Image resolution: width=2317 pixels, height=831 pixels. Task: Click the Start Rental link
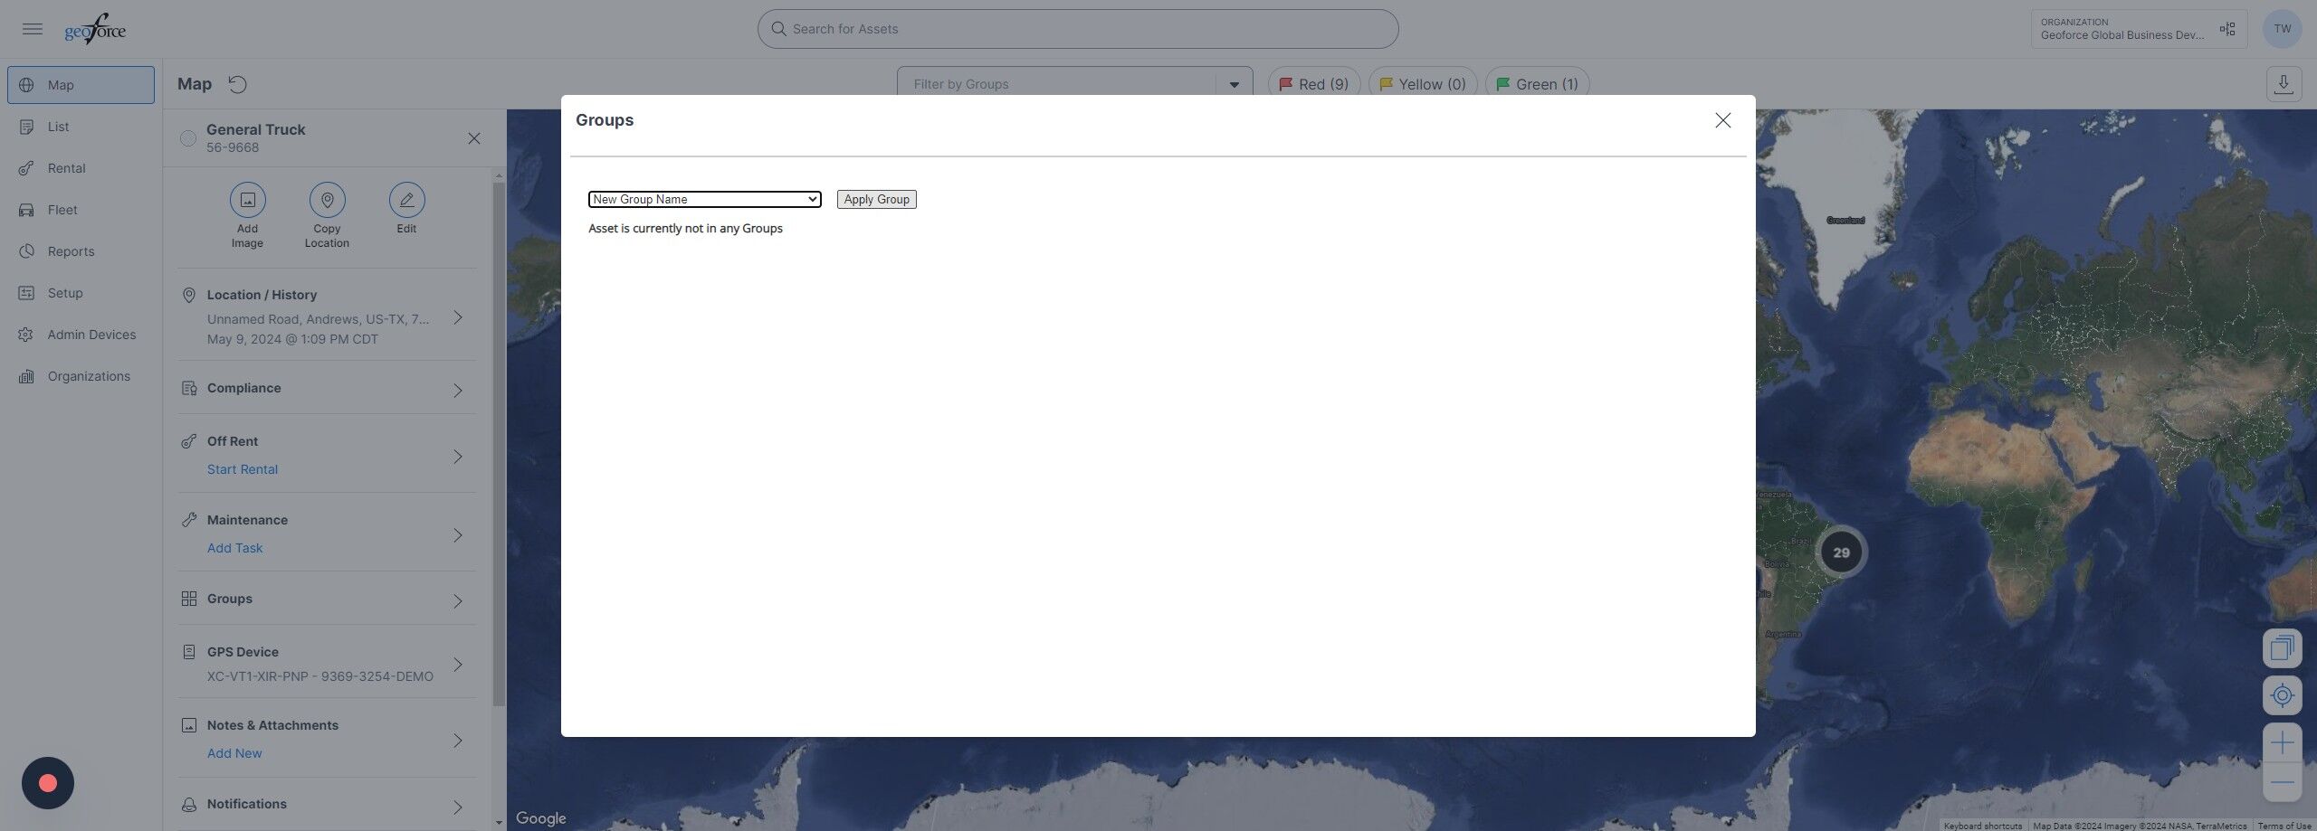coord(243,469)
